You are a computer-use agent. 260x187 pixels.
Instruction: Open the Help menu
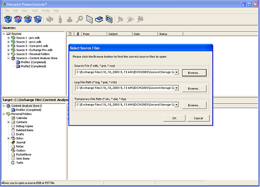56,11
